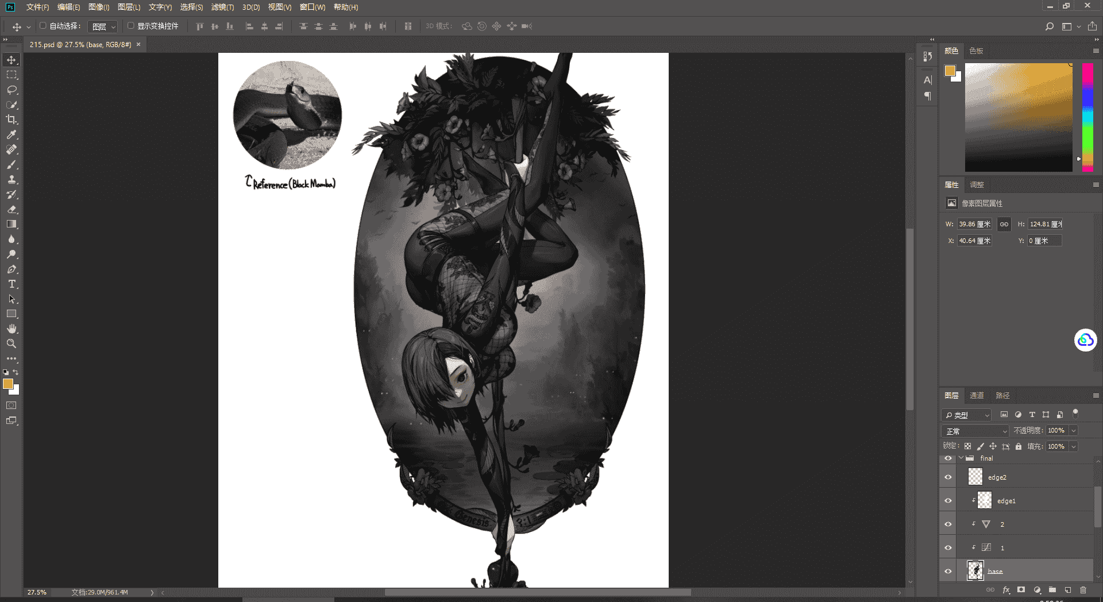Switch to the 调整 tab
This screenshot has height=602, width=1103.
[977, 184]
